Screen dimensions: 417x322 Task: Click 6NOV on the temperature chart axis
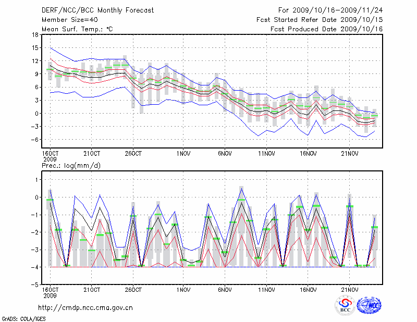pos(225,154)
